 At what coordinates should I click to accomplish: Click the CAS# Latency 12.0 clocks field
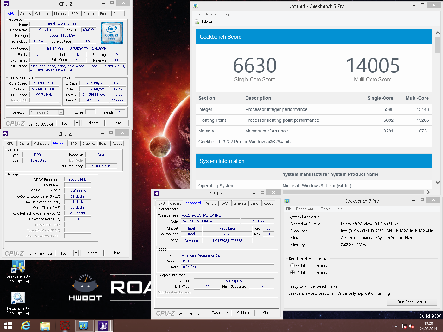click(78, 191)
